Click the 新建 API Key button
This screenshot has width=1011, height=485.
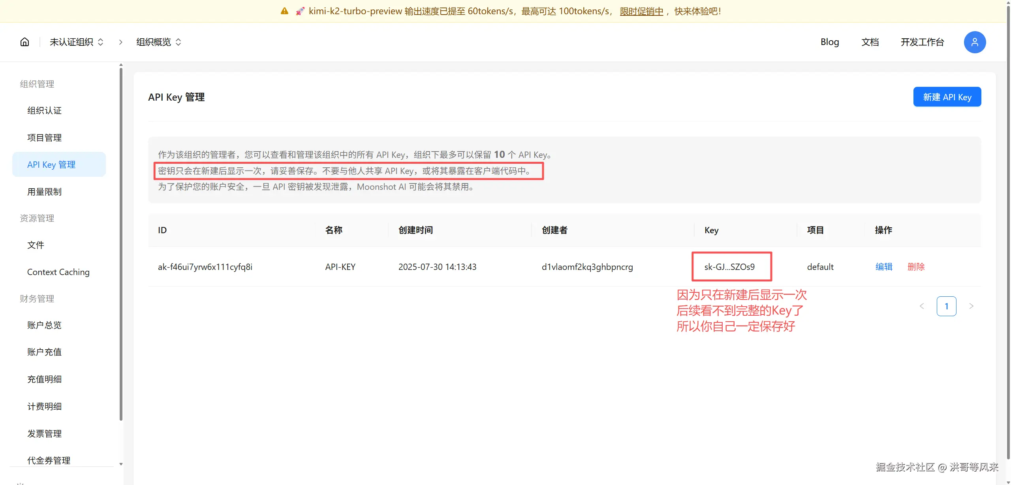click(947, 97)
